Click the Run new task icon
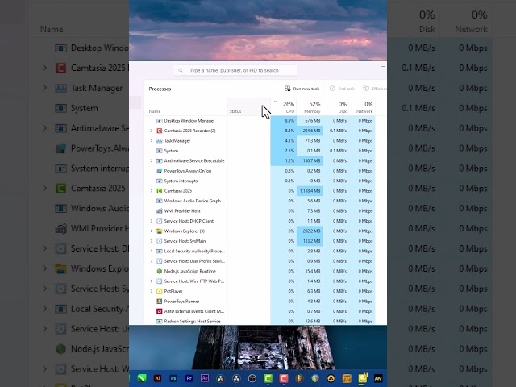Screen dimensions: 516x387 click(x=288, y=89)
